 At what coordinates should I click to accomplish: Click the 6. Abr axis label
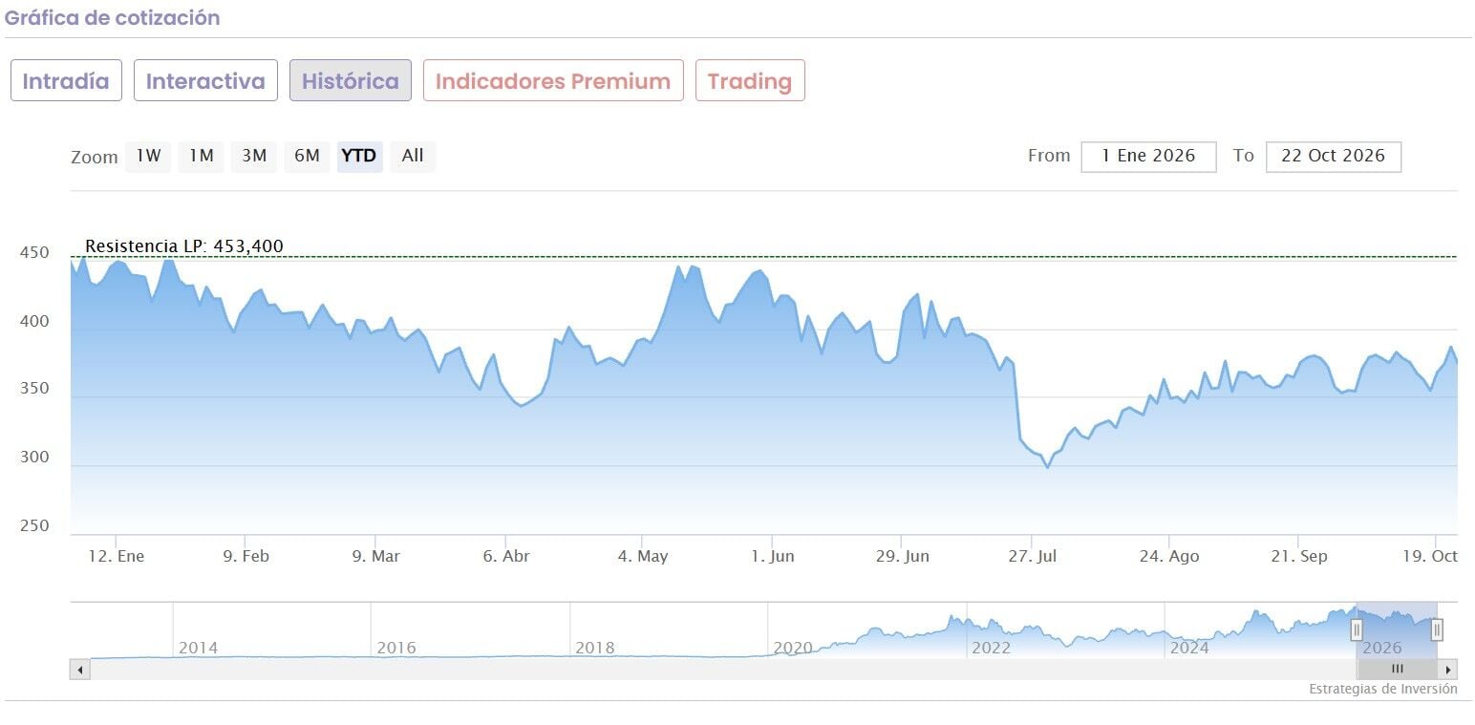506,556
